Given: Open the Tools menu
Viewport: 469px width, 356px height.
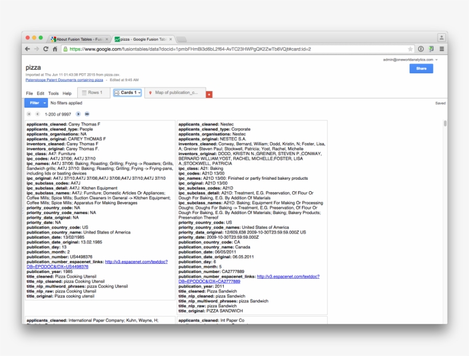Looking at the screenshot, I should (54, 93).
